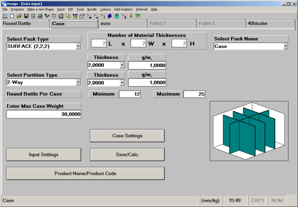Click the Minimum bottles field showing 12
The height and width of the screenshot is (207, 298).
130,94
